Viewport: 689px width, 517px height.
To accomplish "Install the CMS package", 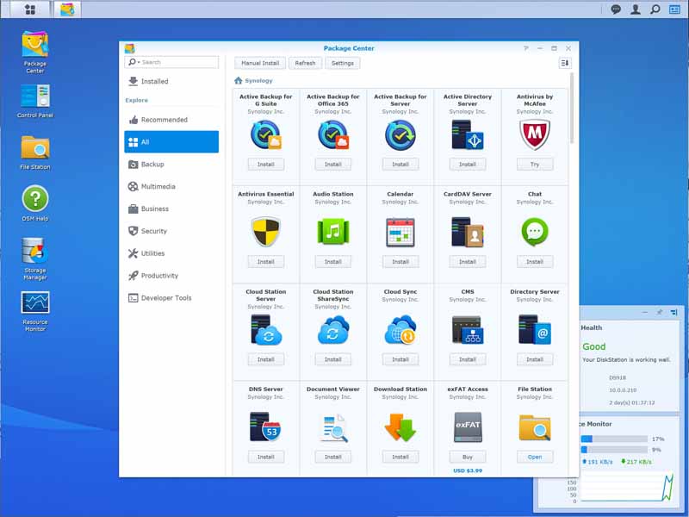I will tap(468, 359).
